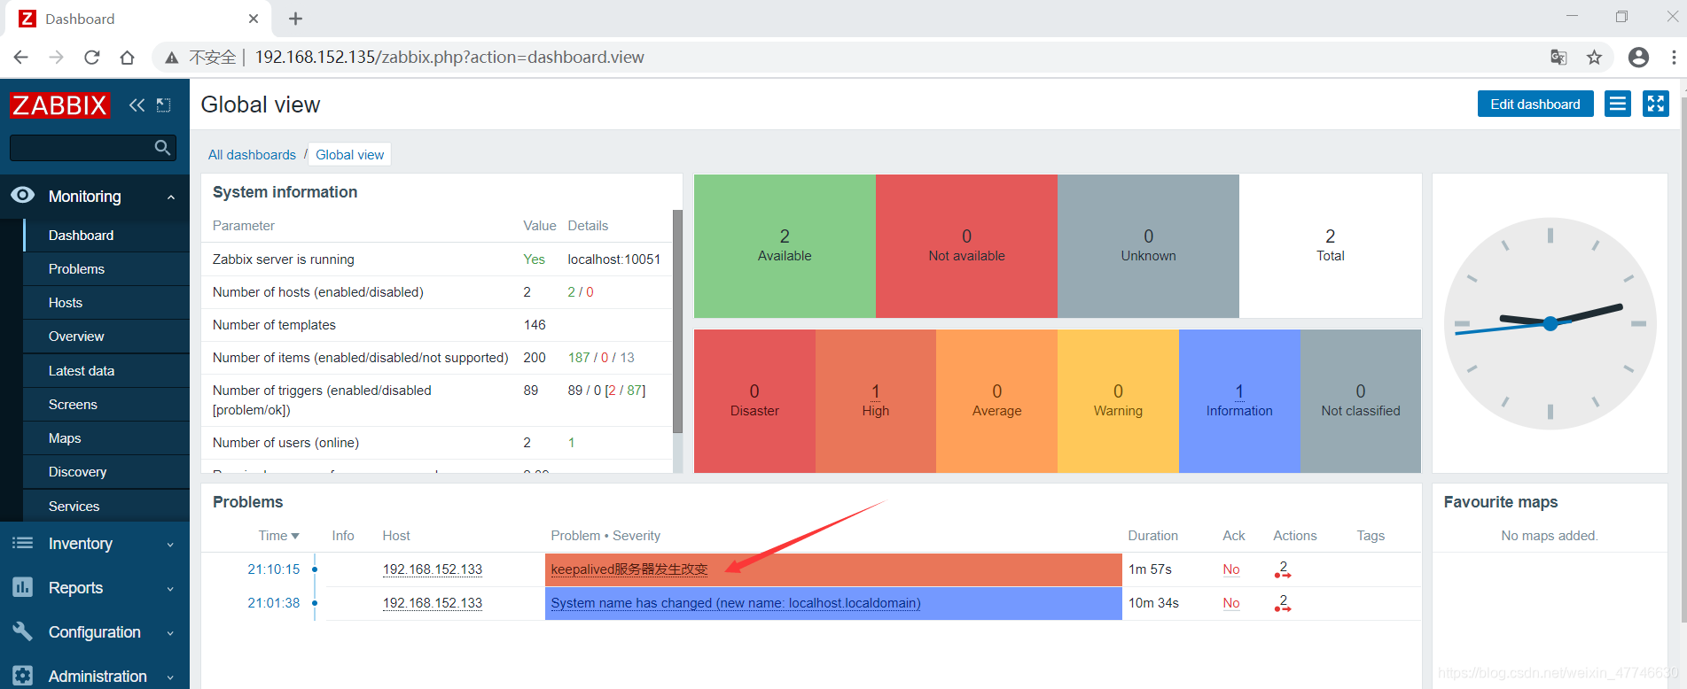Click the System information panel scrollbar
Screen dimensions: 1687x689
pyautogui.click(x=677, y=321)
